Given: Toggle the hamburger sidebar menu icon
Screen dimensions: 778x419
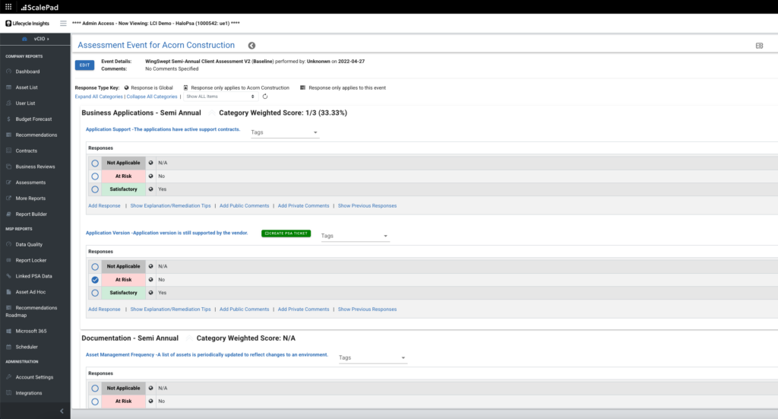Looking at the screenshot, I should [63, 23].
